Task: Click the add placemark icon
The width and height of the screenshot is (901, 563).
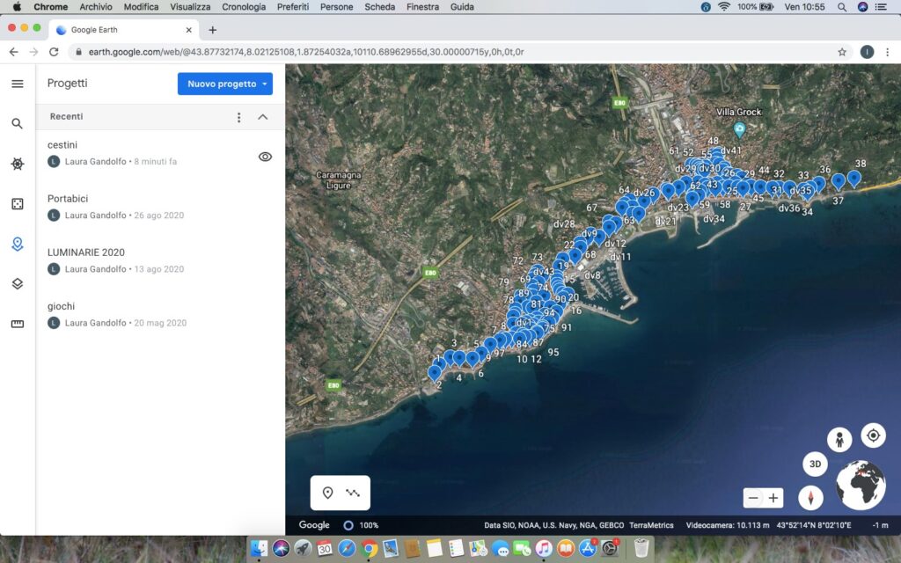Action: point(328,493)
